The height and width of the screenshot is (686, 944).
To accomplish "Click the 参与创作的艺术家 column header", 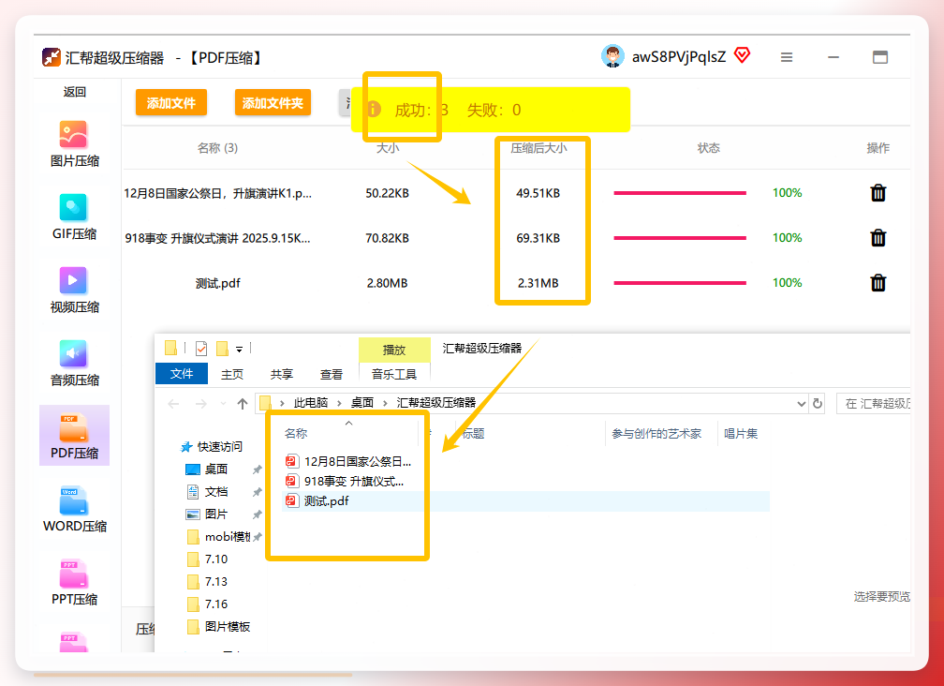I will [x=656, y=434].
